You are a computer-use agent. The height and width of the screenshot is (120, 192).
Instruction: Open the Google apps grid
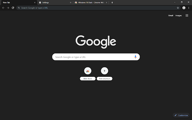(x=187, y=15)
